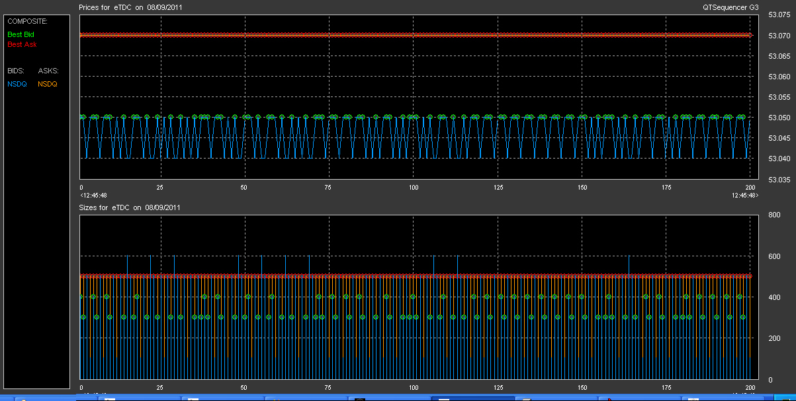Click the 53.040 price axis label

tap(777, 159)
